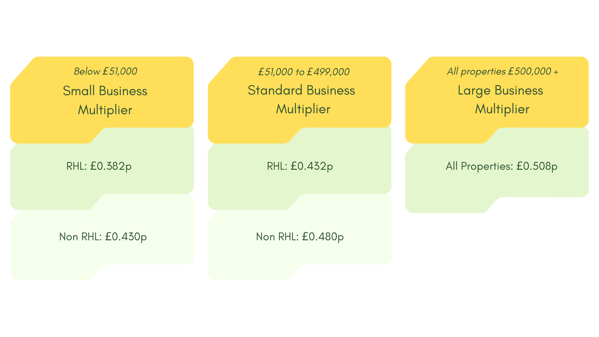Select the Standard Business Multiplier heading
This screenshot has width=599, height=337.
301,100
